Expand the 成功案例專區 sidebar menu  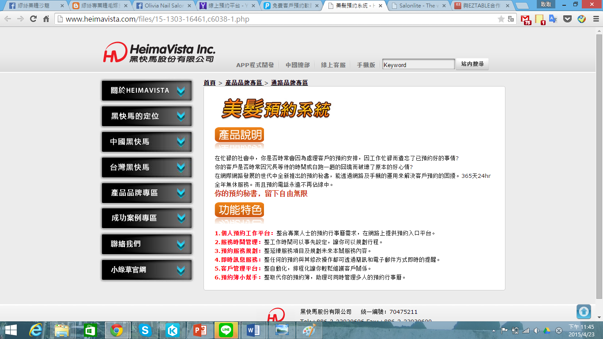click(x=147, y=218)
